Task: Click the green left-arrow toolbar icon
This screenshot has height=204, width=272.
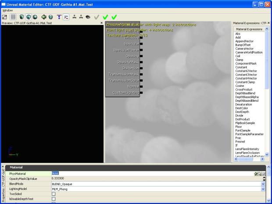Action: tap(44, 17)
